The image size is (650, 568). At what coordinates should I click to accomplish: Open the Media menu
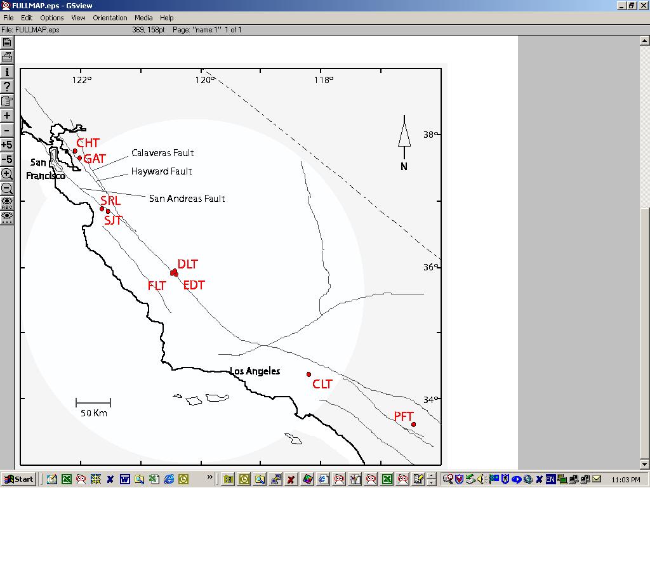143,18
